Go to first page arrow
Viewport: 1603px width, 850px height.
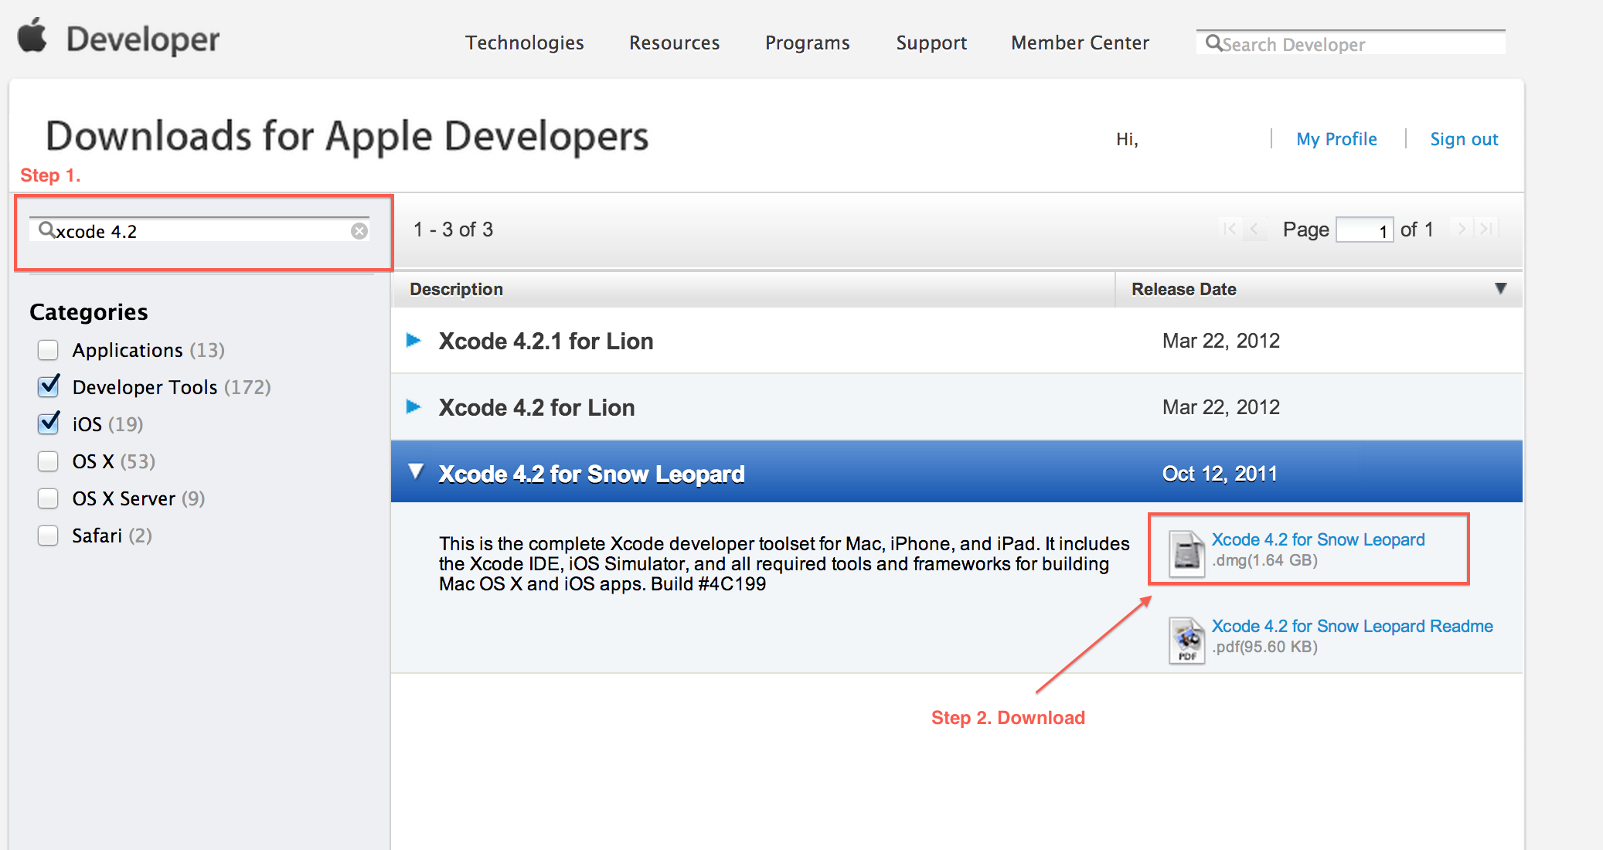click(x=1230, y=229)
